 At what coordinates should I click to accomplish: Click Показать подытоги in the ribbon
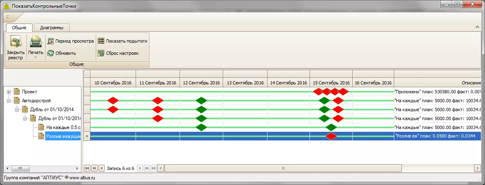coord(122,41)
